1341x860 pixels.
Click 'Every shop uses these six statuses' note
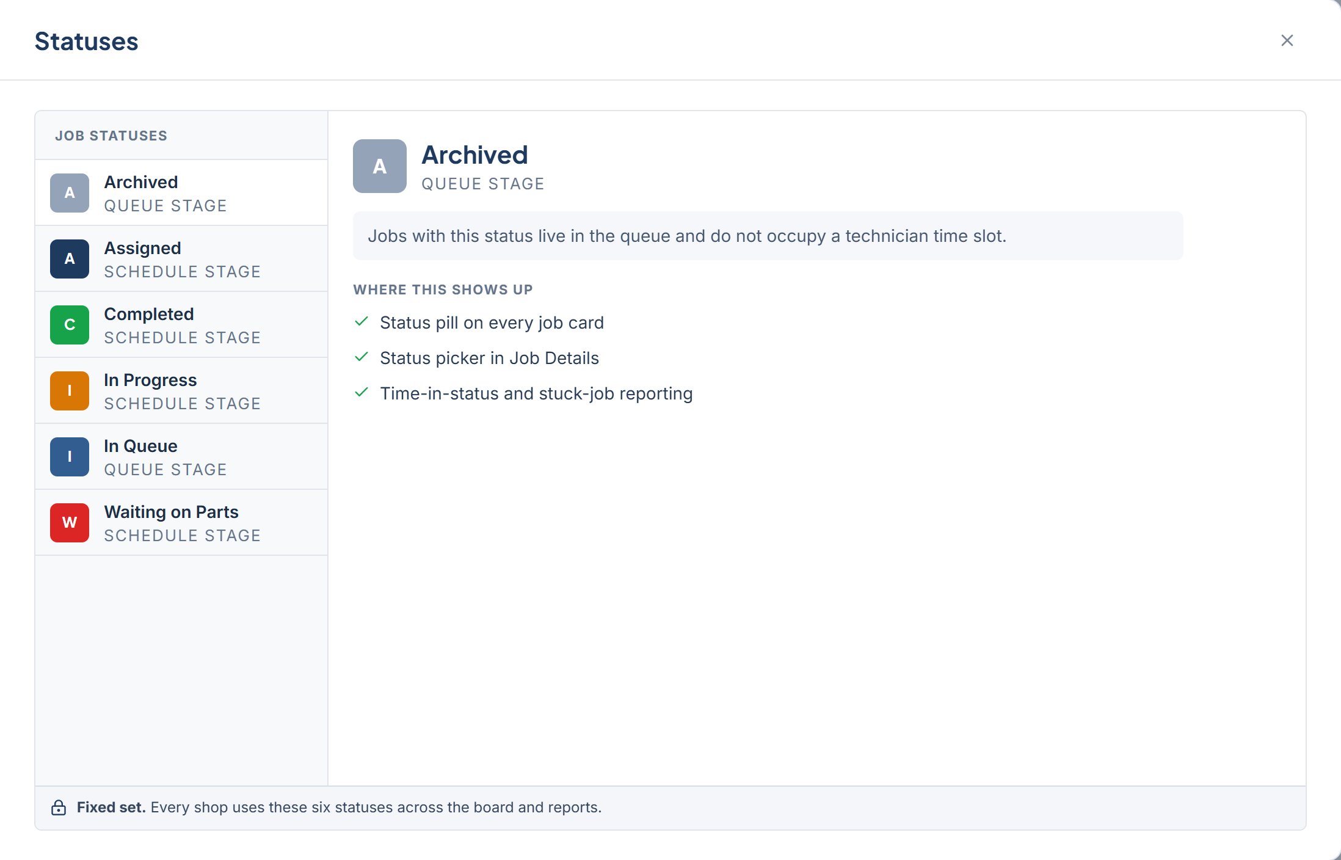point(376,807)
